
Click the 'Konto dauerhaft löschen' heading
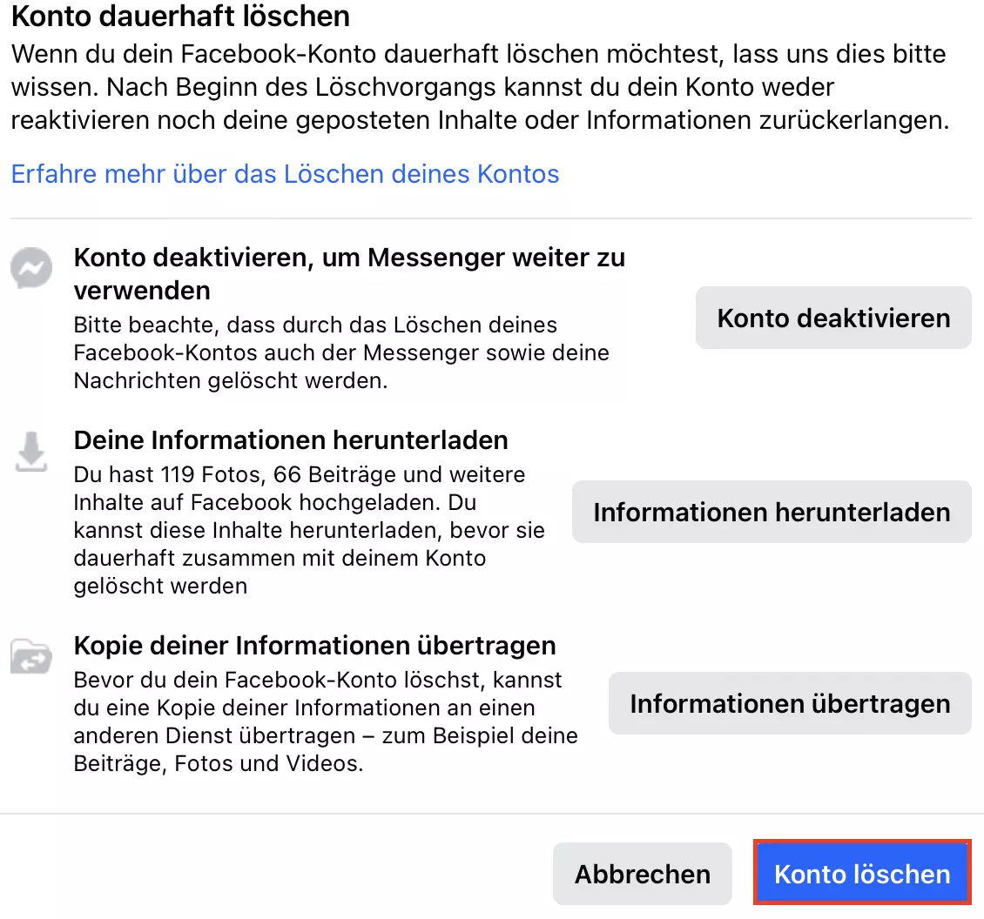[x=180, y=17]
